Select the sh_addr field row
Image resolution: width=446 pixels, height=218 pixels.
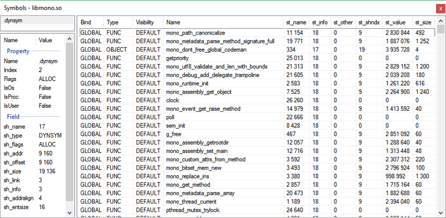[x=33, y=153]
